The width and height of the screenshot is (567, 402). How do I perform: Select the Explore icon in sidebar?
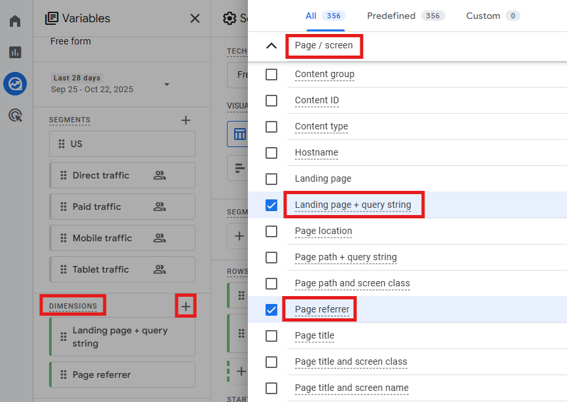15,84
